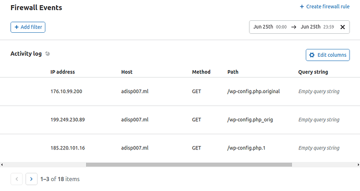Select the /wp-config.php.original path entry

click(x=254, y=92)
